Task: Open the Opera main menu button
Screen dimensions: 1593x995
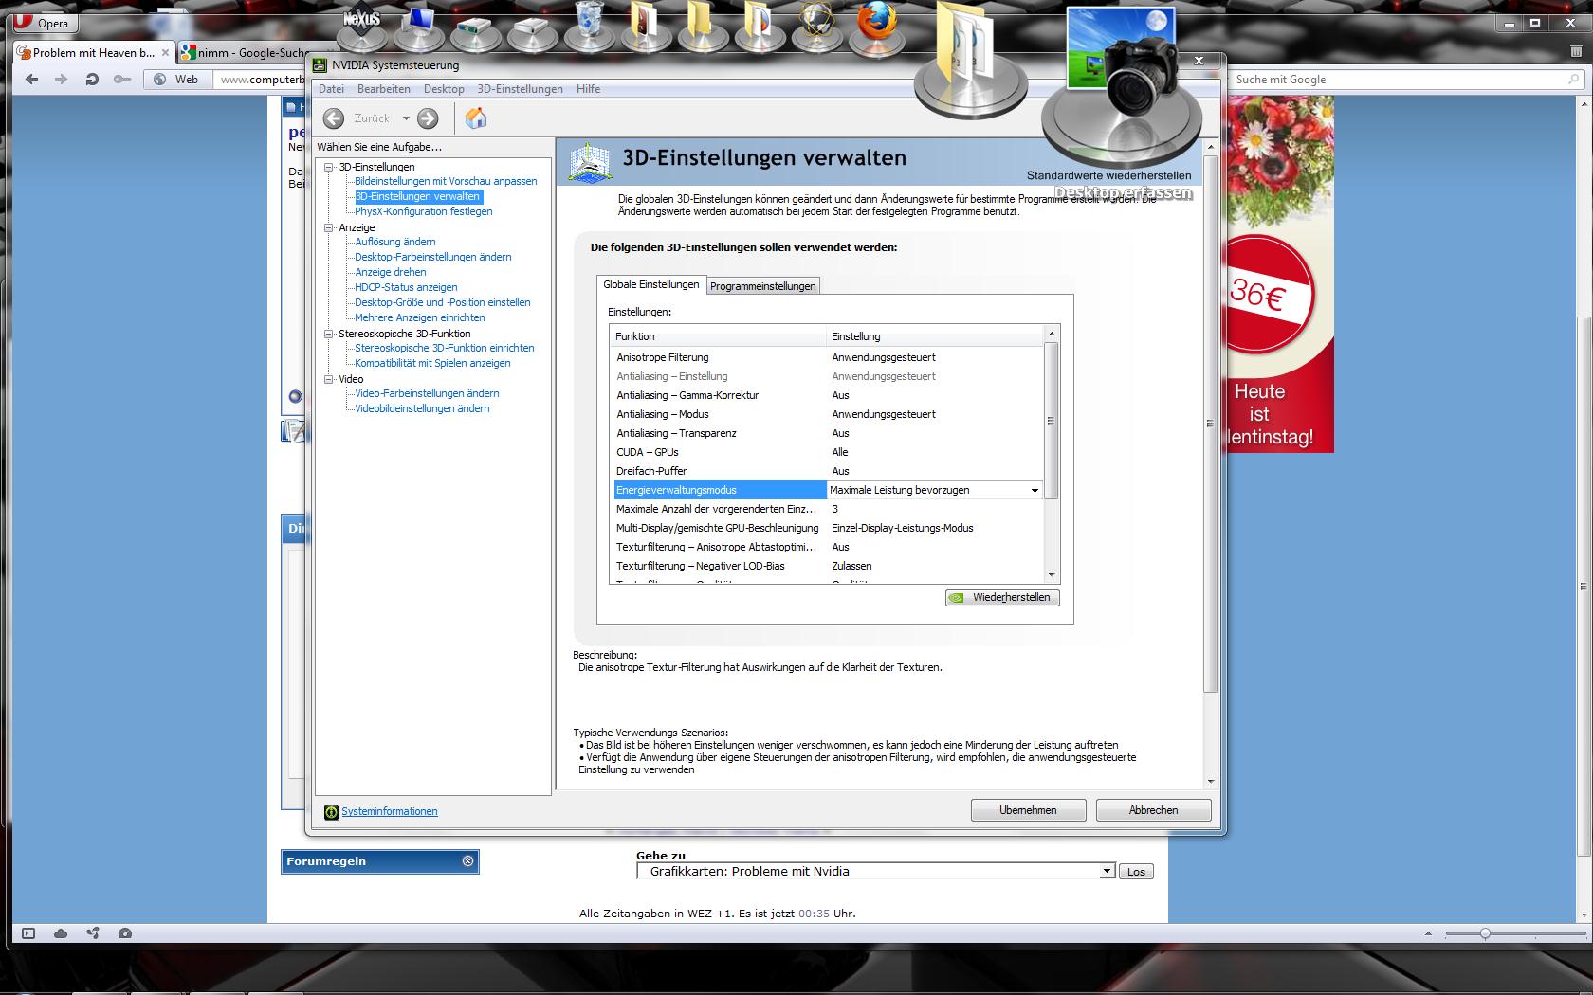Action: (x=46, y=23)
